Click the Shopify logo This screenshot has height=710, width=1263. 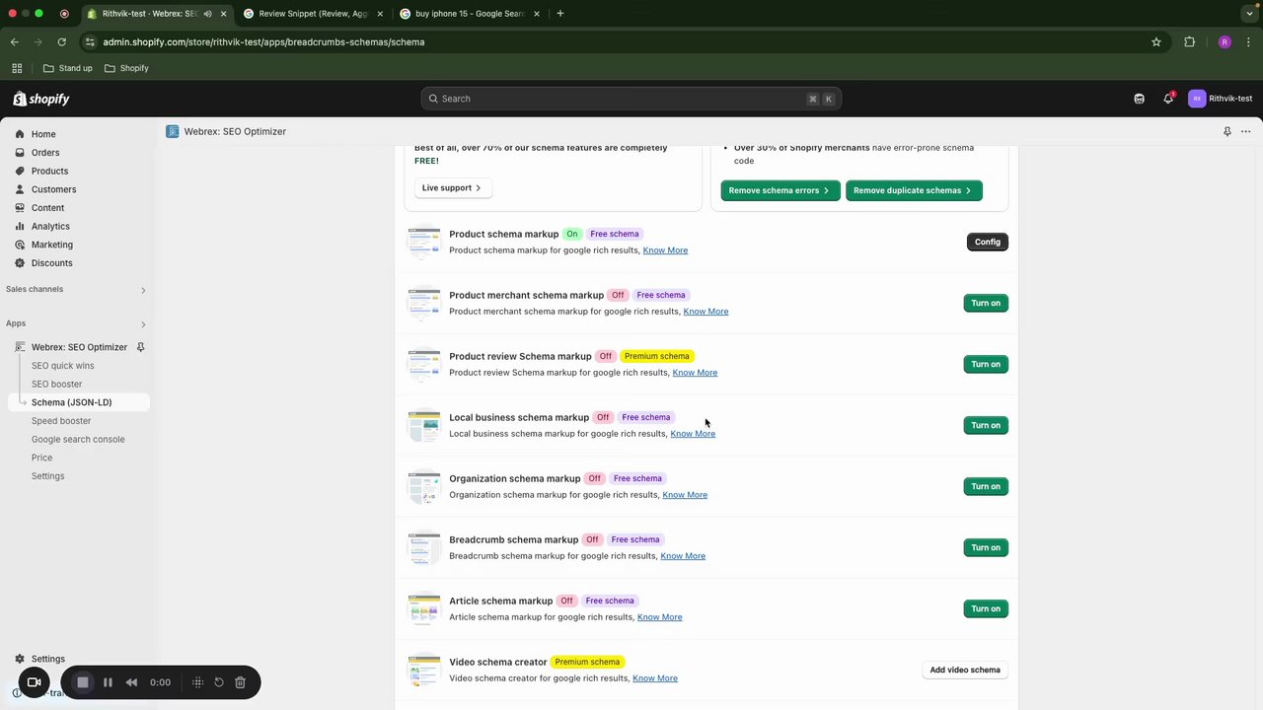click(41, 99)
